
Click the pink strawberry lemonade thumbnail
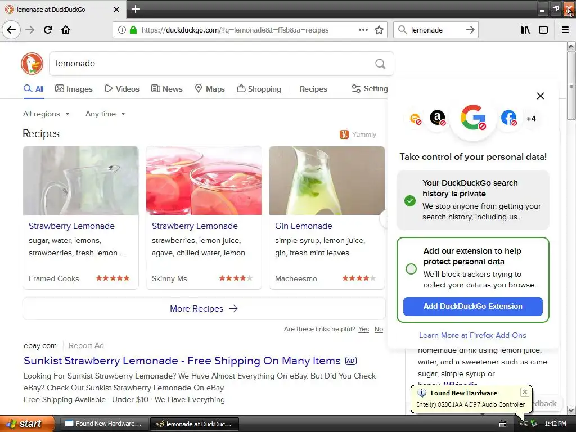[x=204, y=181]
